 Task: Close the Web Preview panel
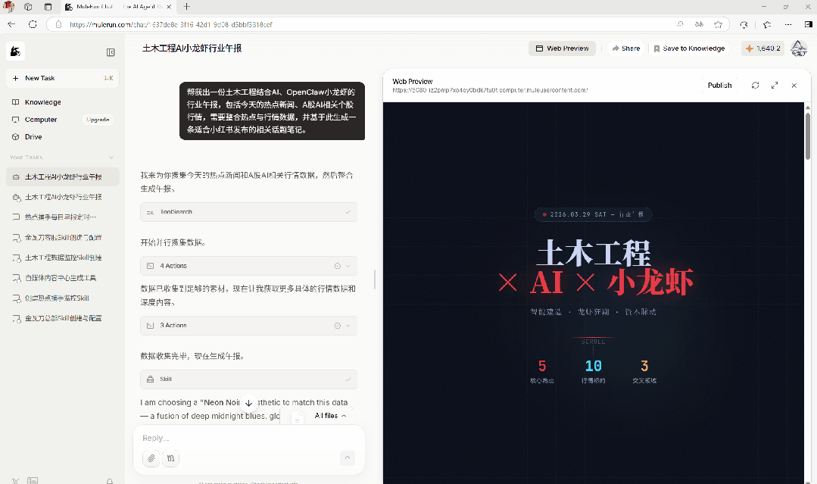[794, 85]
